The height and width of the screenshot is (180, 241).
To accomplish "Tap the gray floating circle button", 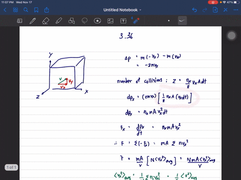I will (231, 35).
